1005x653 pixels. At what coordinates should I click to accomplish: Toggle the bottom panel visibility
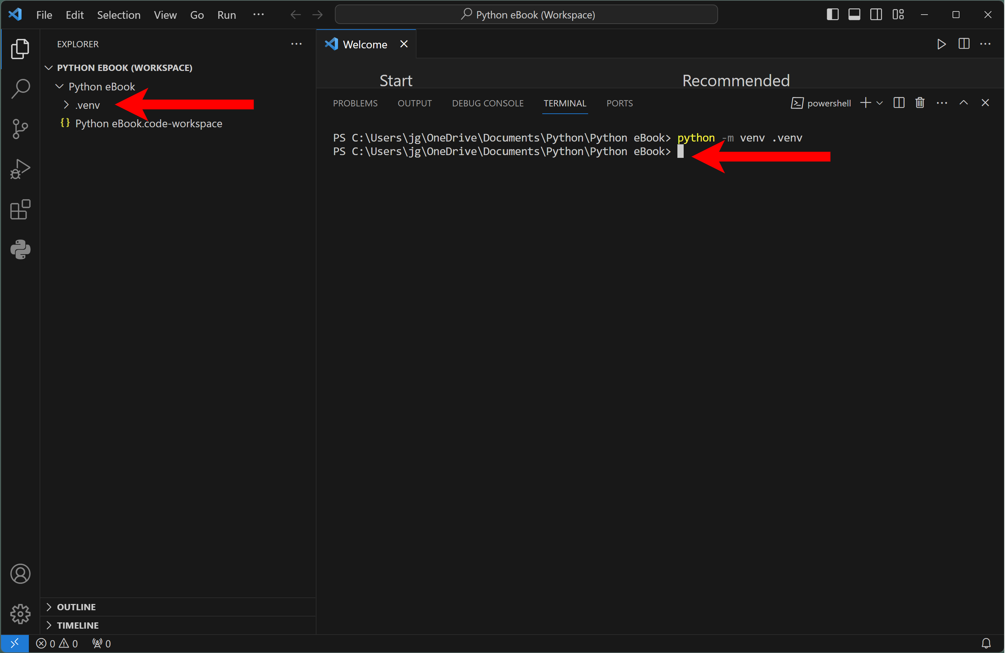[854, 14]
